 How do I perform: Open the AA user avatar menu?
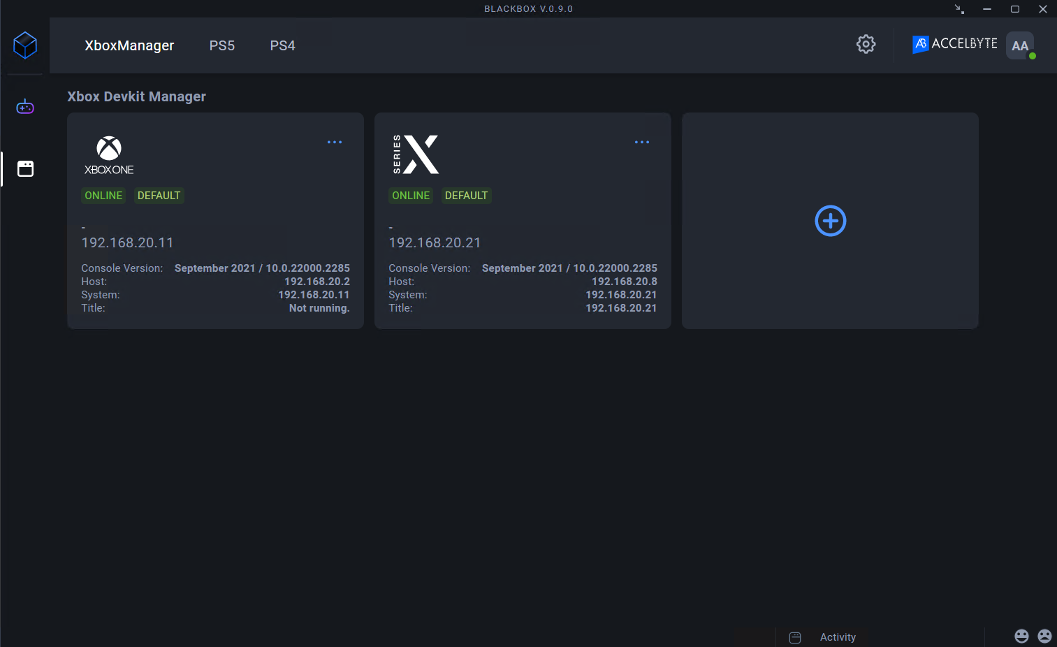[1020, 45]
